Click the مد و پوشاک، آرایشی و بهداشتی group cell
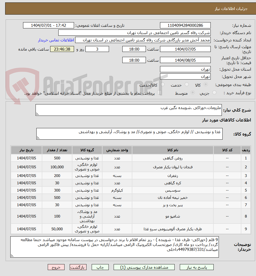The width and height of the screenshot is (256, 276). (87, 216)
